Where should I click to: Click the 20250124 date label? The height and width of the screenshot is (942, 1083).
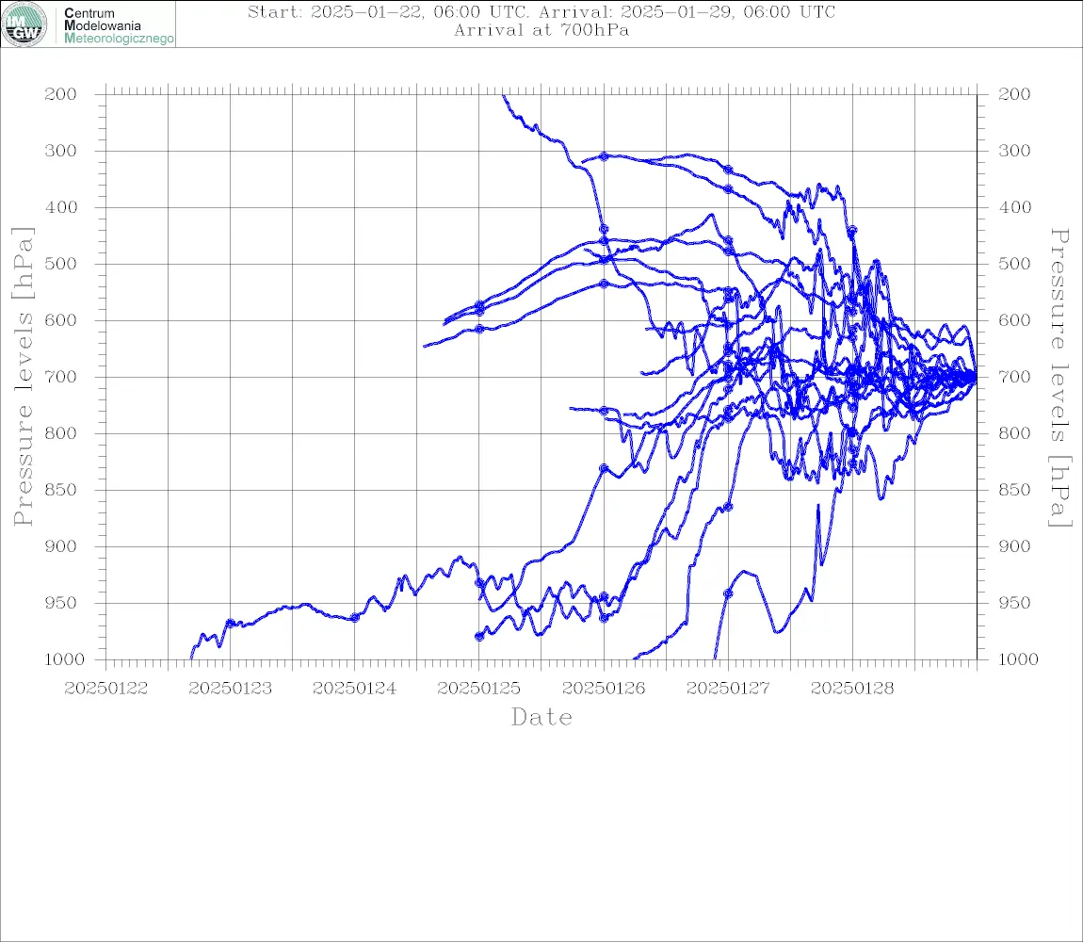[354, 689]
